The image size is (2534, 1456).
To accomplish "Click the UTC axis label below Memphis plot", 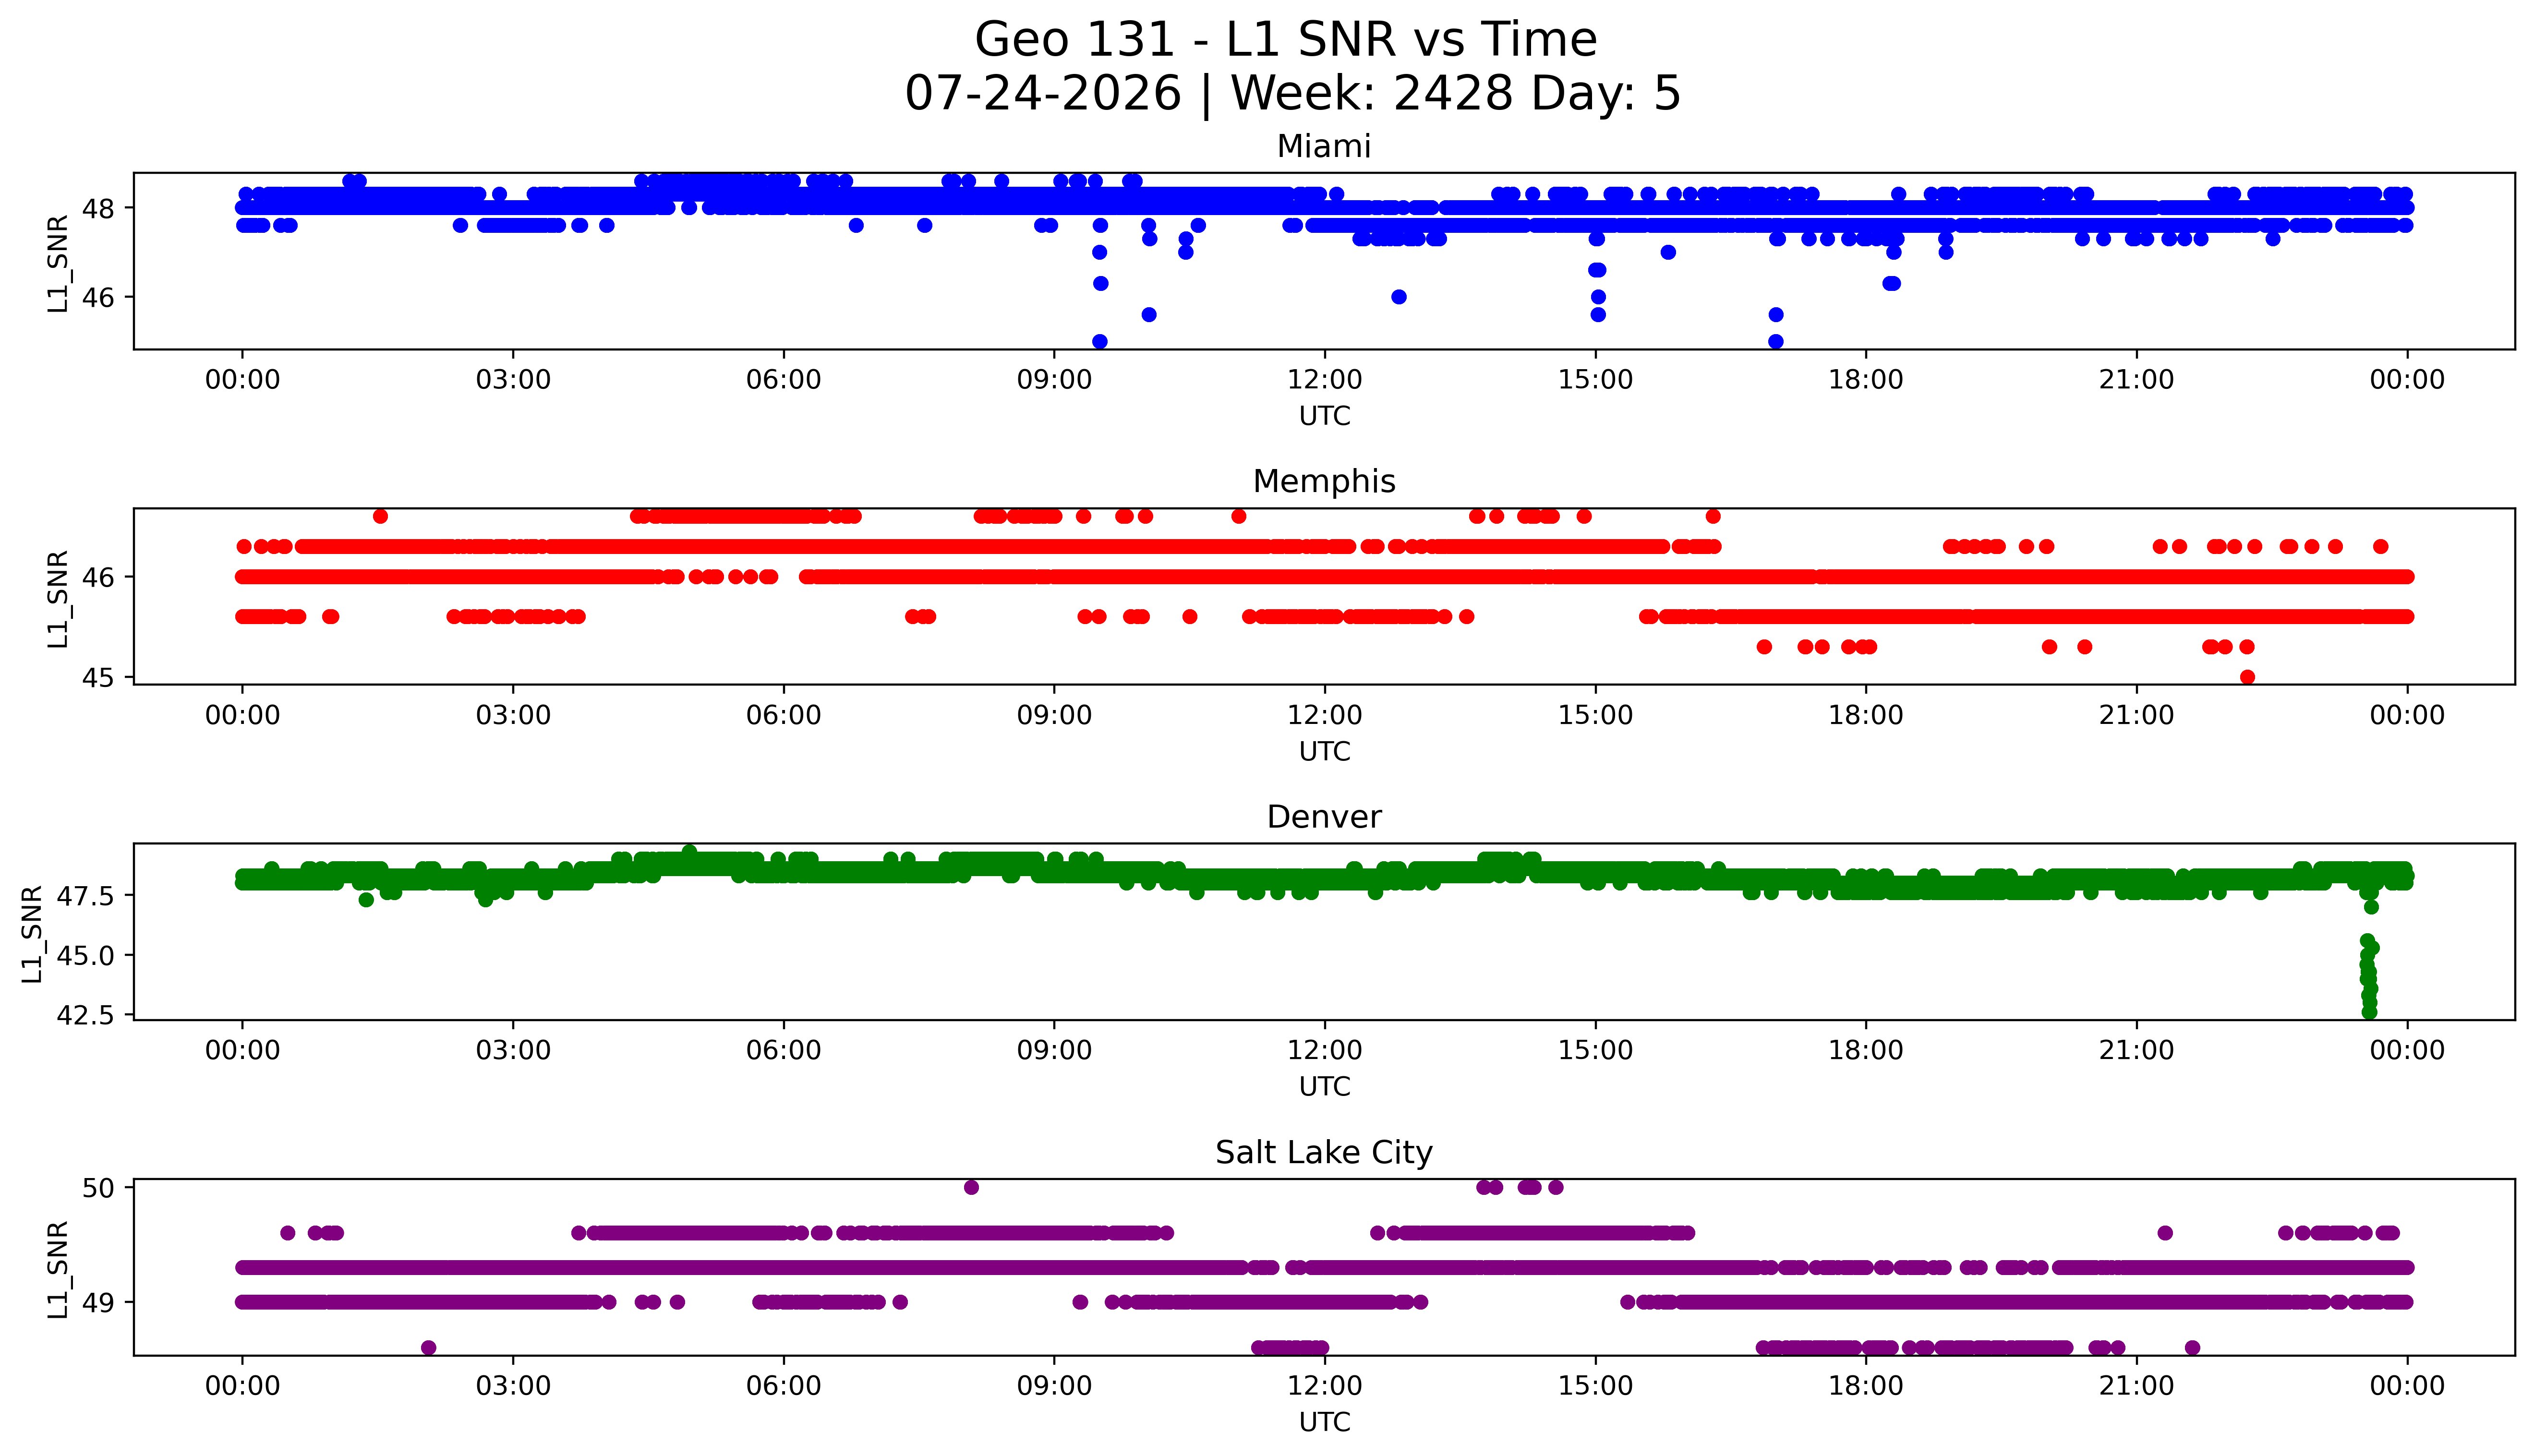I will click(1324, 751).
